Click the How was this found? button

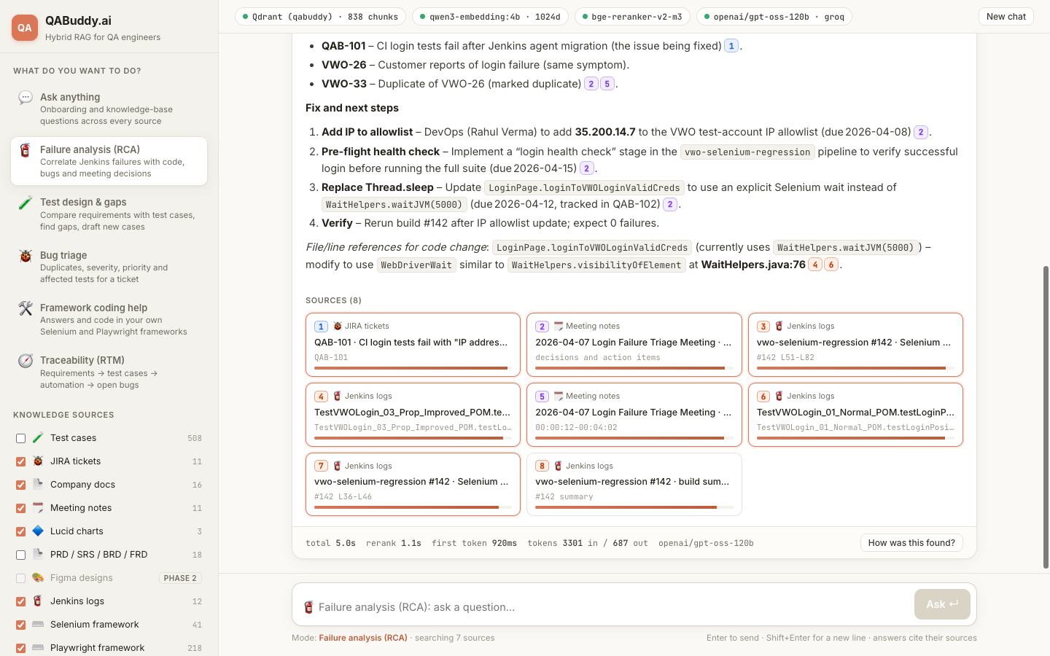tap(911, 543)
